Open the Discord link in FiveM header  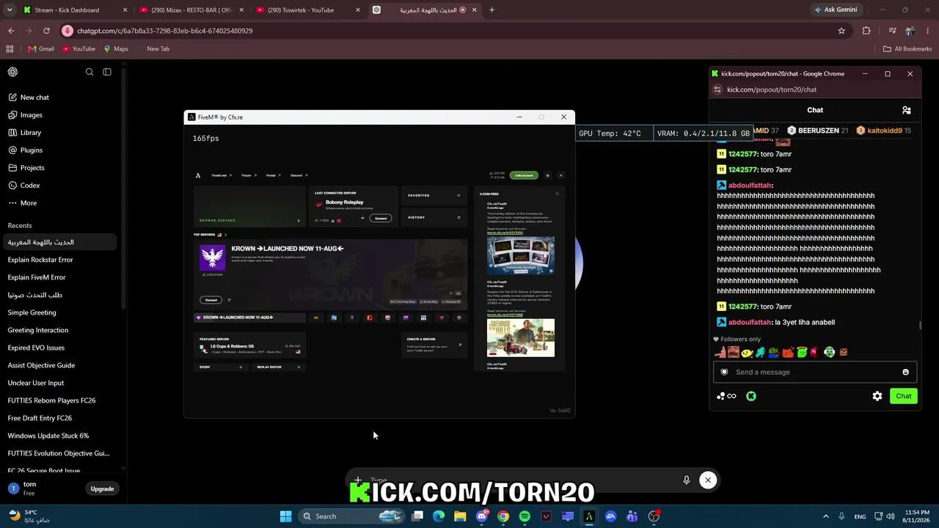[x=298, y=175]
